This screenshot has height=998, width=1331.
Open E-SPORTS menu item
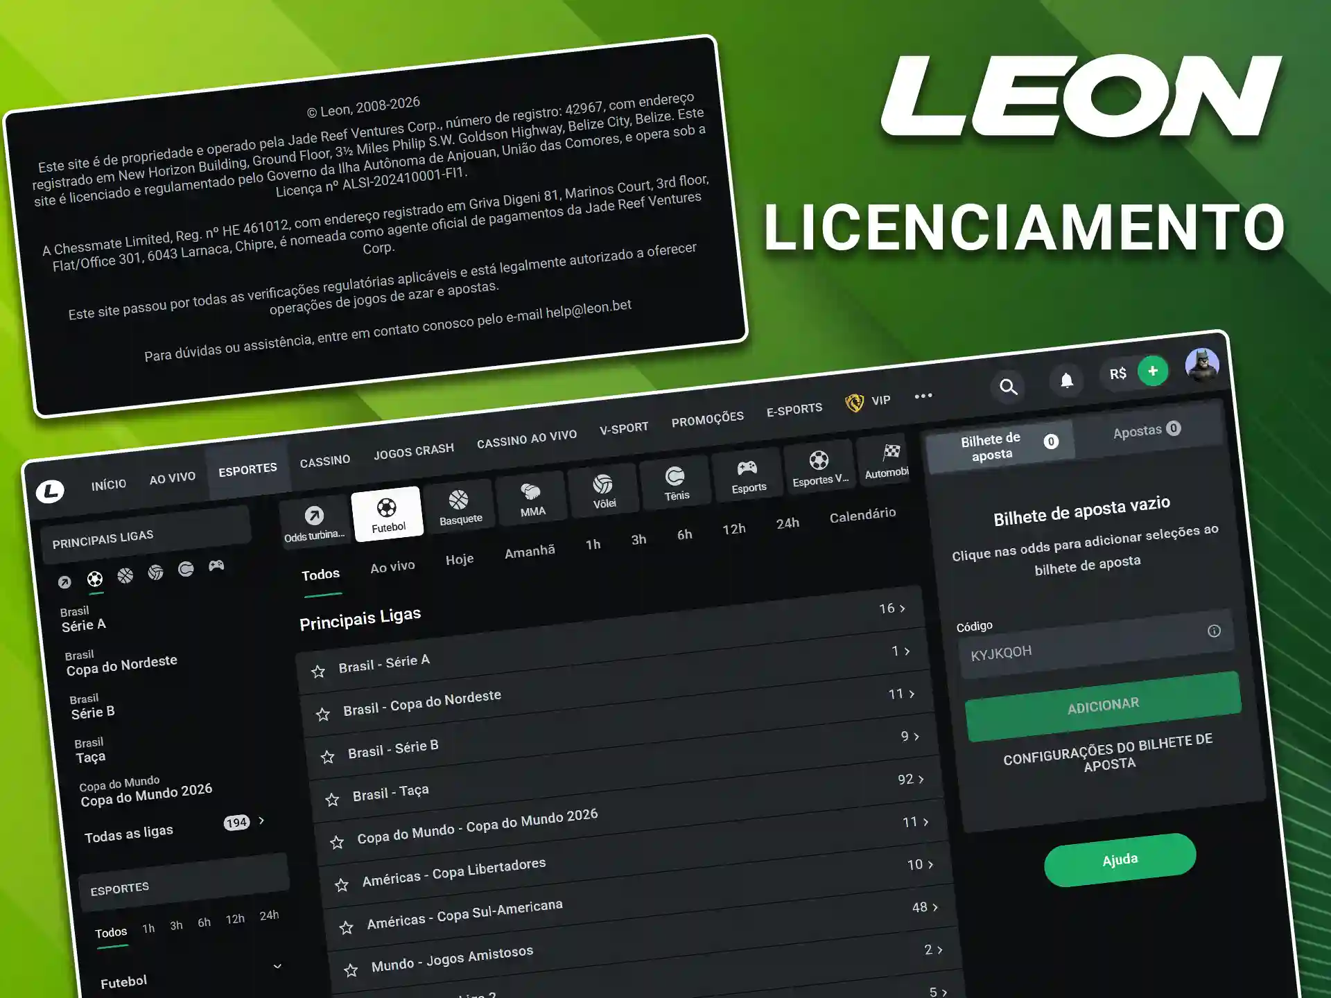[794, 410]
